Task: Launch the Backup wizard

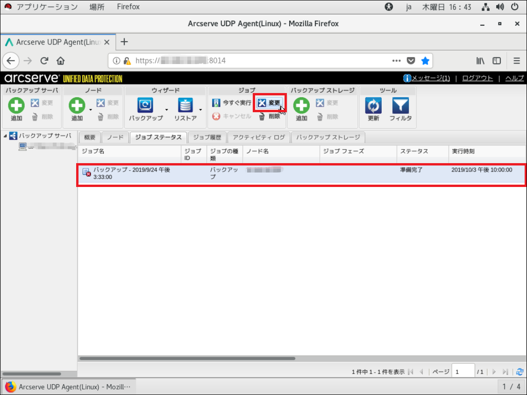Action: coord(146,109)
